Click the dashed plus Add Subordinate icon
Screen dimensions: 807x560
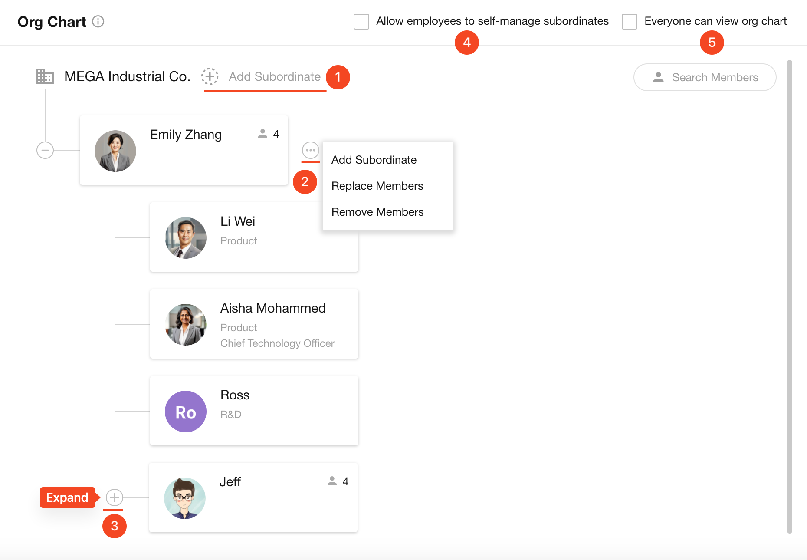tap(210, 76)
